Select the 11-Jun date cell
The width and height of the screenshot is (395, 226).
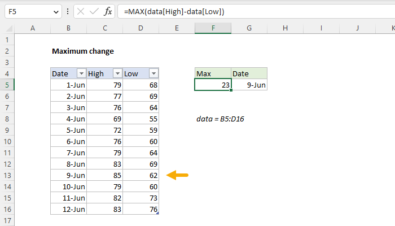tap(68, 198)
